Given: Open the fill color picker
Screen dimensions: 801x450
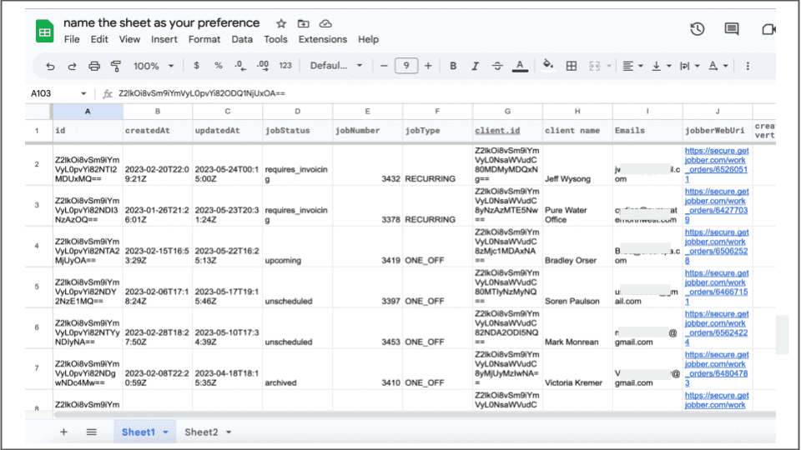Looking at the screenshot, I should pyautogui.click(x=548, y=66).
